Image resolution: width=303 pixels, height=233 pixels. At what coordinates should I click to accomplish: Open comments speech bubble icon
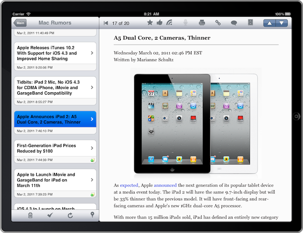pos(234,23)
